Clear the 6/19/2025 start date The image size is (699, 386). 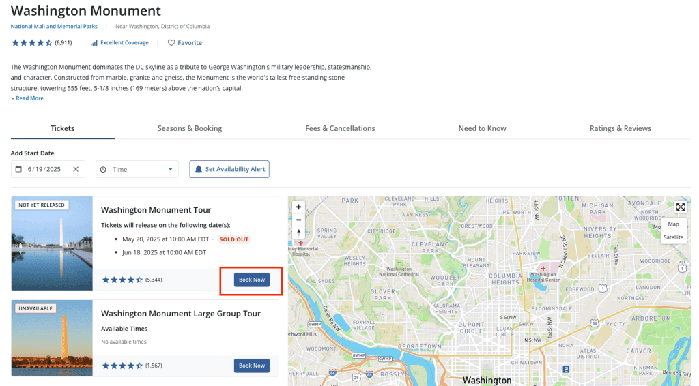[x=76, y=169]
